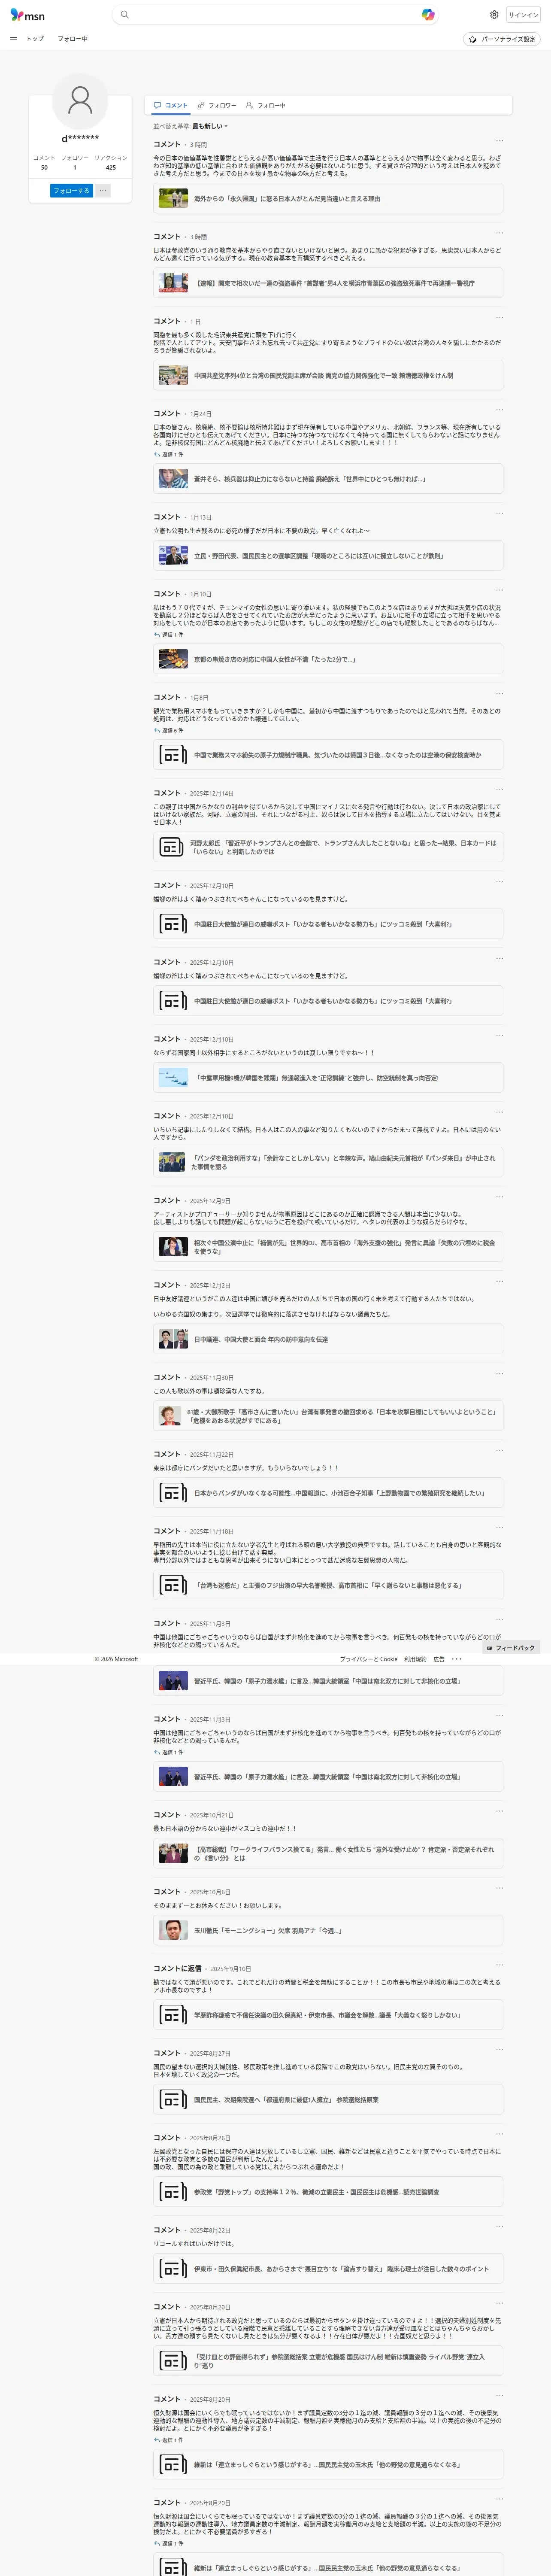This screenshot has width=551, height=2576.
Task: Open thumbnail of 中国共産党序列4位 article
Action: point(173,375)
